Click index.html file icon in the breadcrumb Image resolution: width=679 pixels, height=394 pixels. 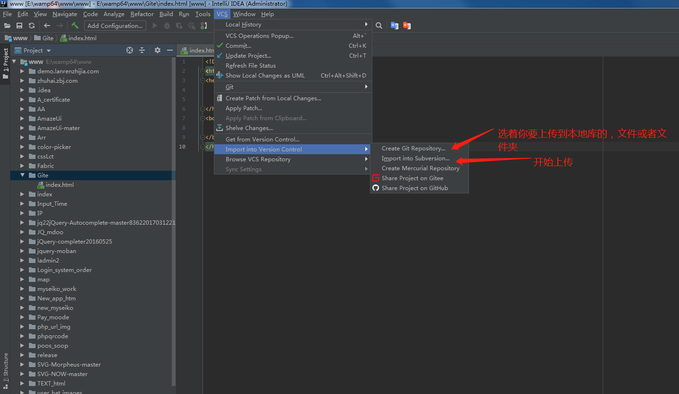63,38
